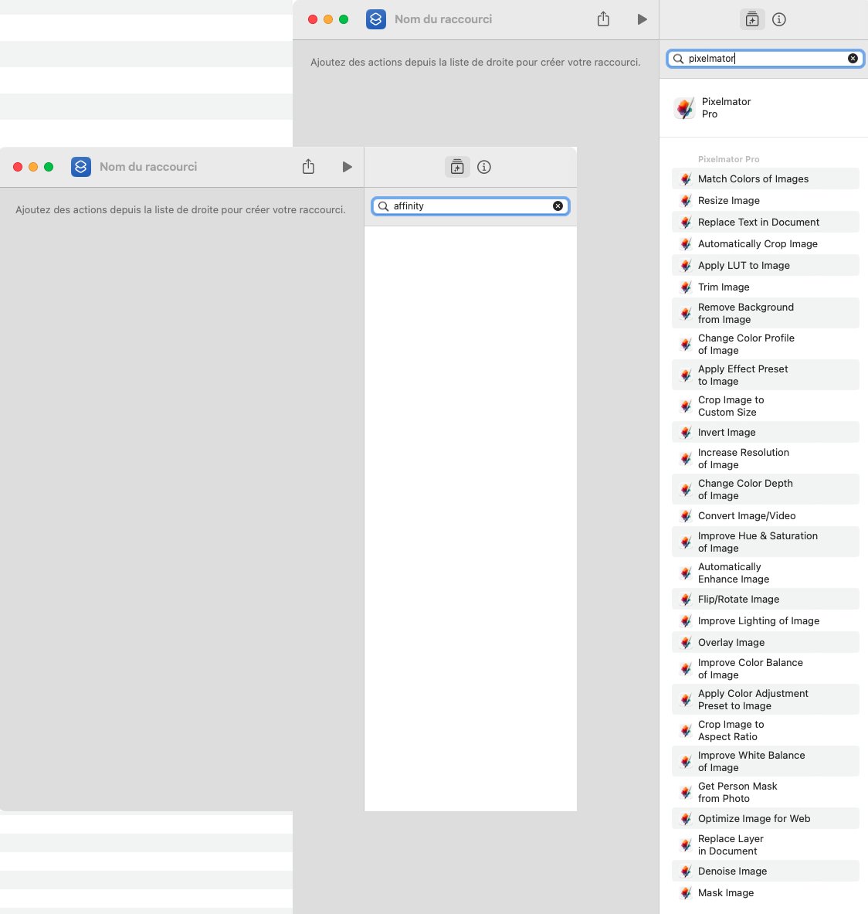This screenshot has height=914, width=868.
Task: Pick "Apply Effect Preset to Image" action
Action: 765,375
